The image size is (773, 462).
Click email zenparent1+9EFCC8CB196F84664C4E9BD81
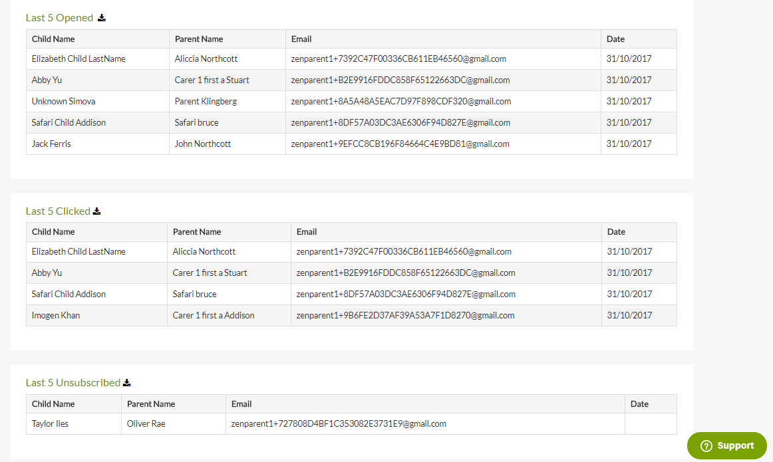click(400, 144)
